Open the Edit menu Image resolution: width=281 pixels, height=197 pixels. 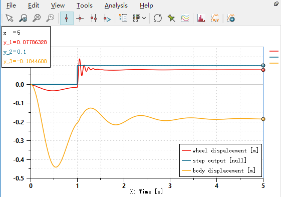point(34,6)
